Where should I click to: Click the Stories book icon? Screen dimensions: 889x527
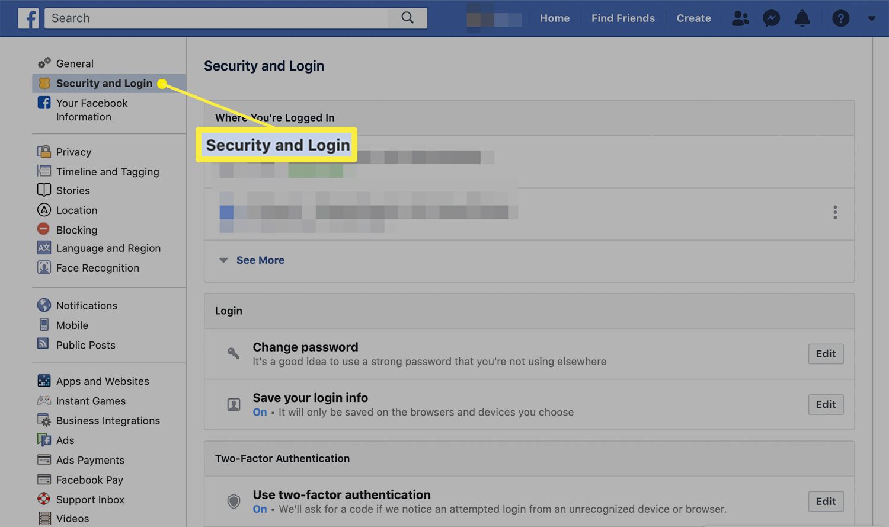tap(44, 190)
